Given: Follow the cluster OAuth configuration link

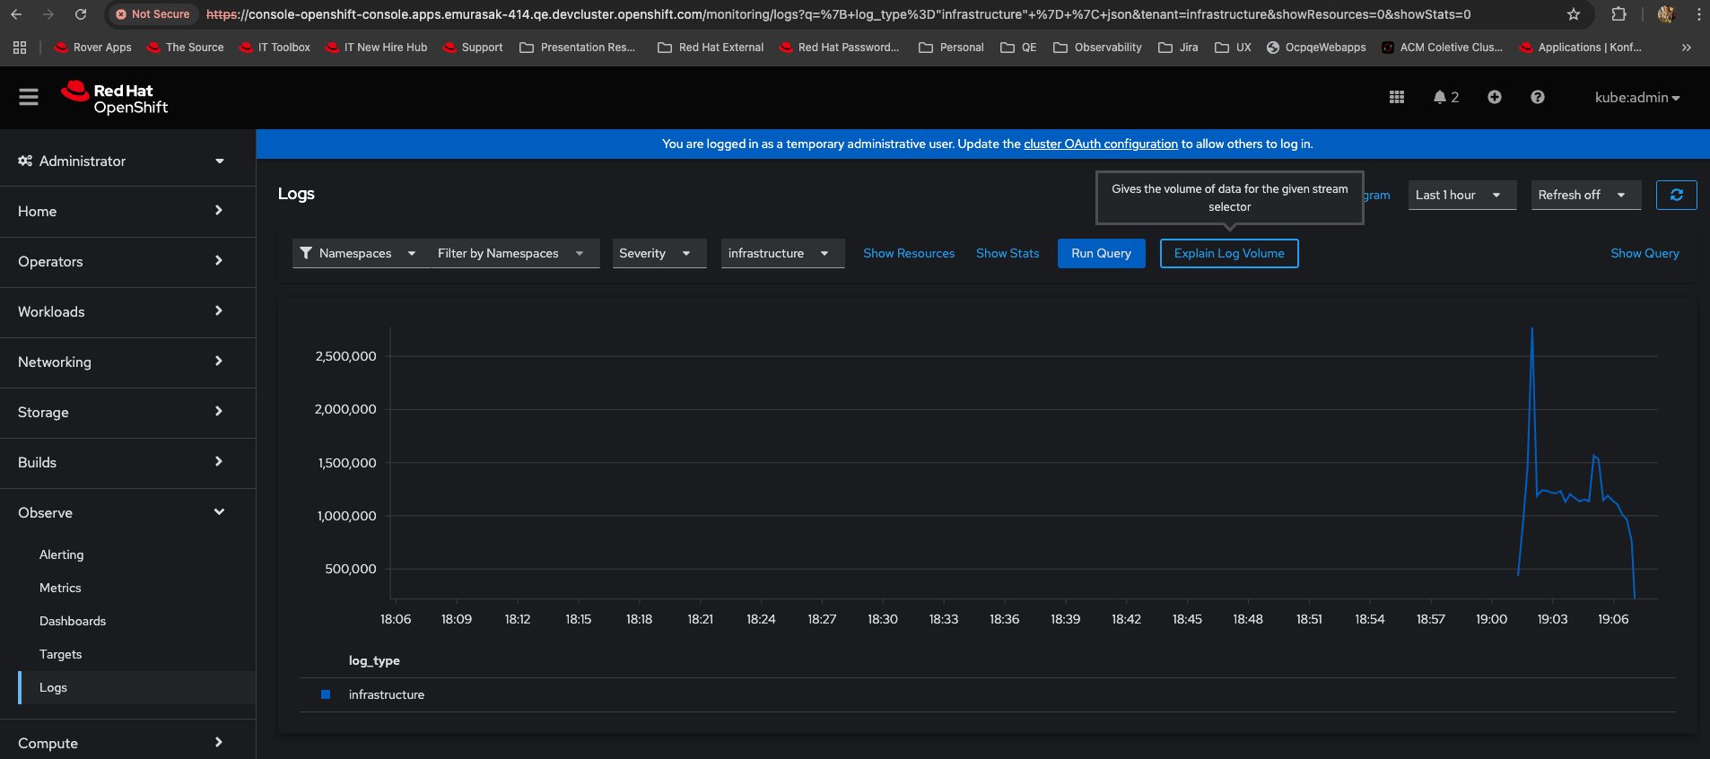Looking at the screenshot, I should coord(1100,144).
